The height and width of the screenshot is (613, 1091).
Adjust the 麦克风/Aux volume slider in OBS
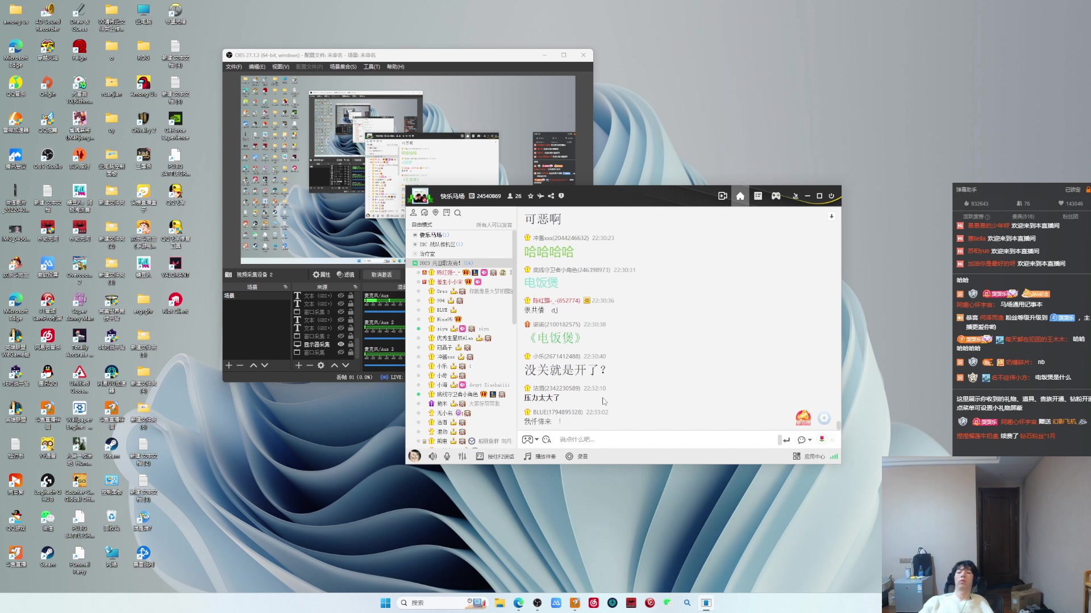click(385, 312)
